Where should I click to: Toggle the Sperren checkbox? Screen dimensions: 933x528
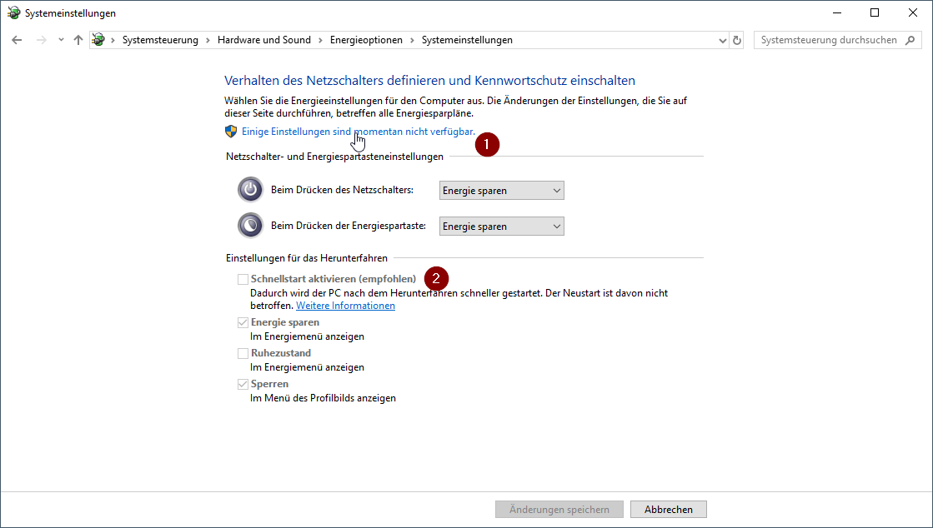(x=243, y=384)
